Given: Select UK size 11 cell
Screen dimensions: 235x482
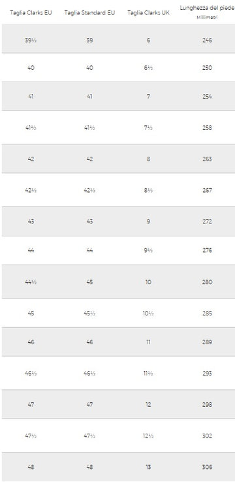Looking at the screenshot, I should coord(148,342).
